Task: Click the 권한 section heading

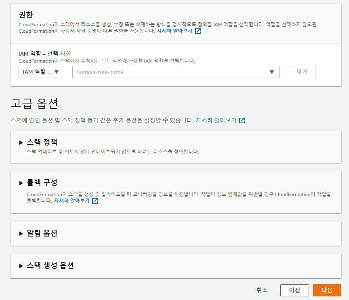Action: [x=26, y=15]
